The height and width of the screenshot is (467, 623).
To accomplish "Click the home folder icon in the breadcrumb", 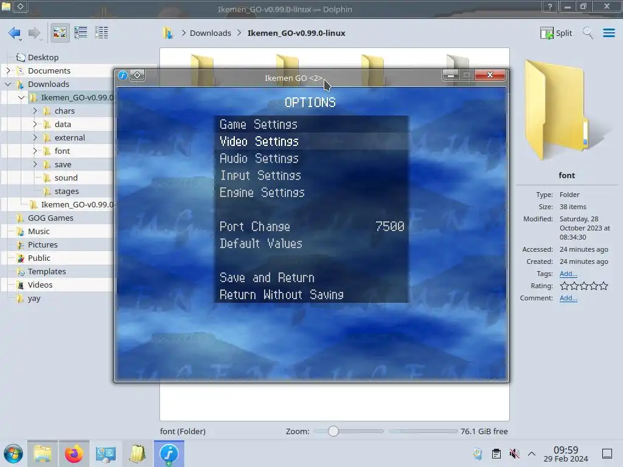I will coord(168,33).
